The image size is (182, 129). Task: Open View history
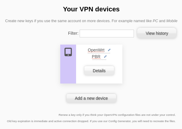pyautogui.click(x=157, y=33)
